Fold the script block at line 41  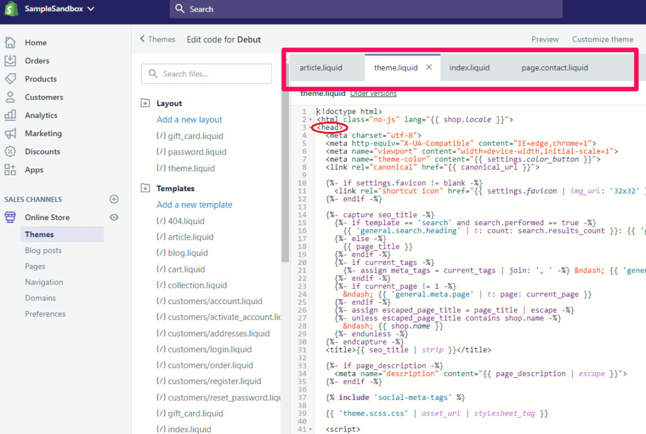tap(310, 430)
